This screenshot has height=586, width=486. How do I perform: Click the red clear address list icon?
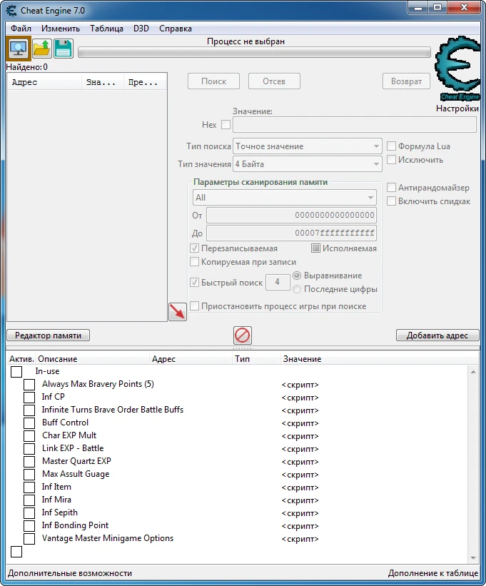pos(243,335)
